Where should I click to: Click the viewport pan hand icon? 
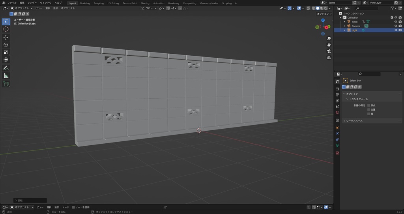click(x=329, y=45)
